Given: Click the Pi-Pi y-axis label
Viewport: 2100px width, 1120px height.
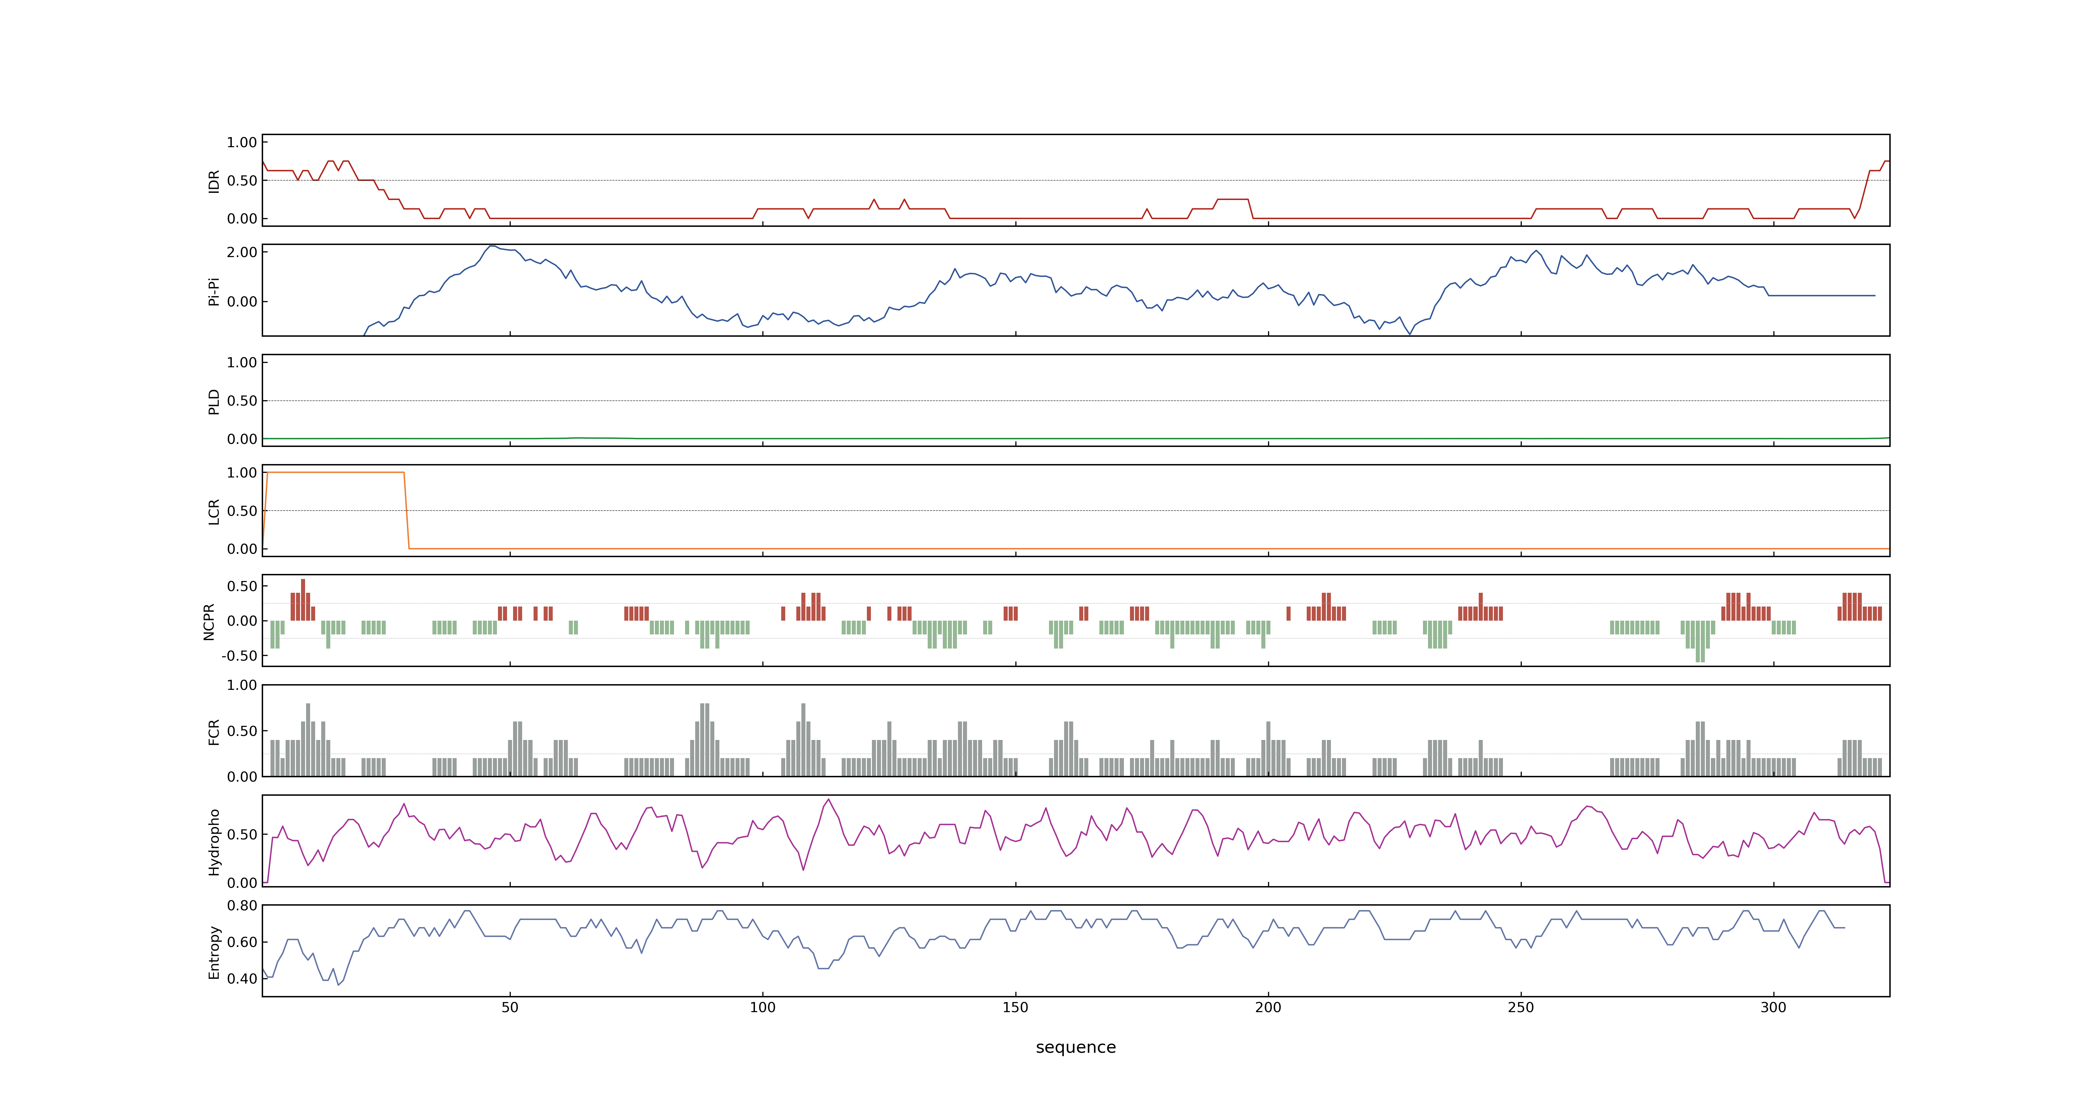Looking at the screenshot, I should coord(214,291).
